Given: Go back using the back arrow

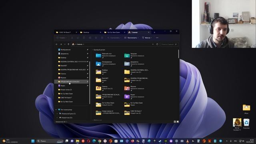Looking at the screenshot, I should click(x=57, y=44).
